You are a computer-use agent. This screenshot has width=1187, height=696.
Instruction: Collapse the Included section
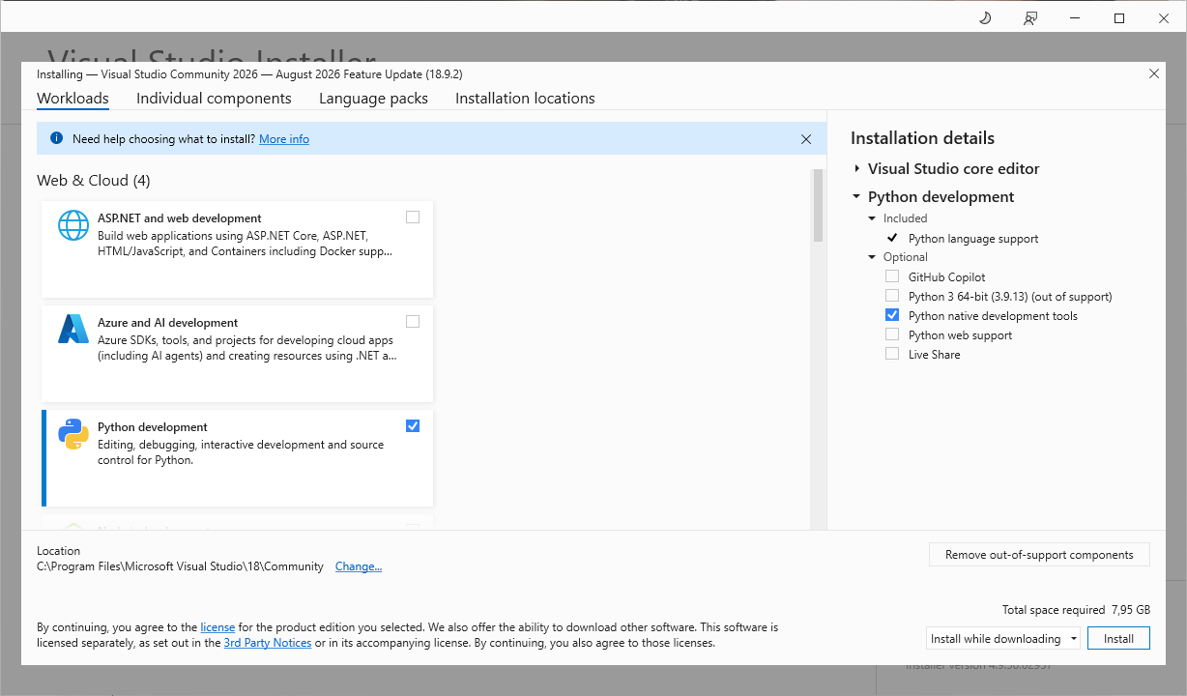872,218
